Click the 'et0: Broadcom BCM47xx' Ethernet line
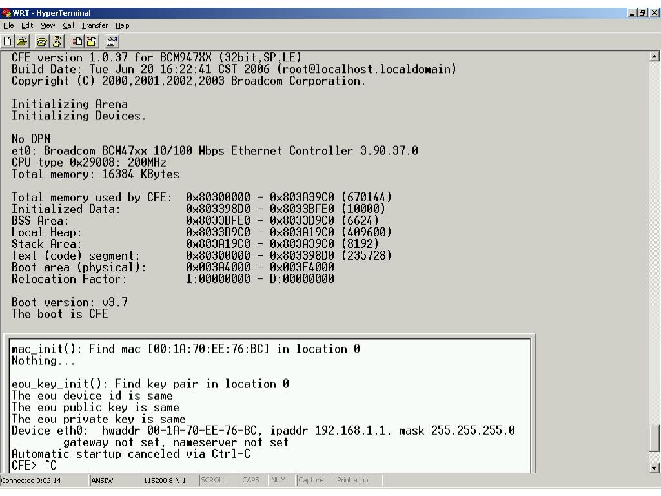 coord(214,151)
